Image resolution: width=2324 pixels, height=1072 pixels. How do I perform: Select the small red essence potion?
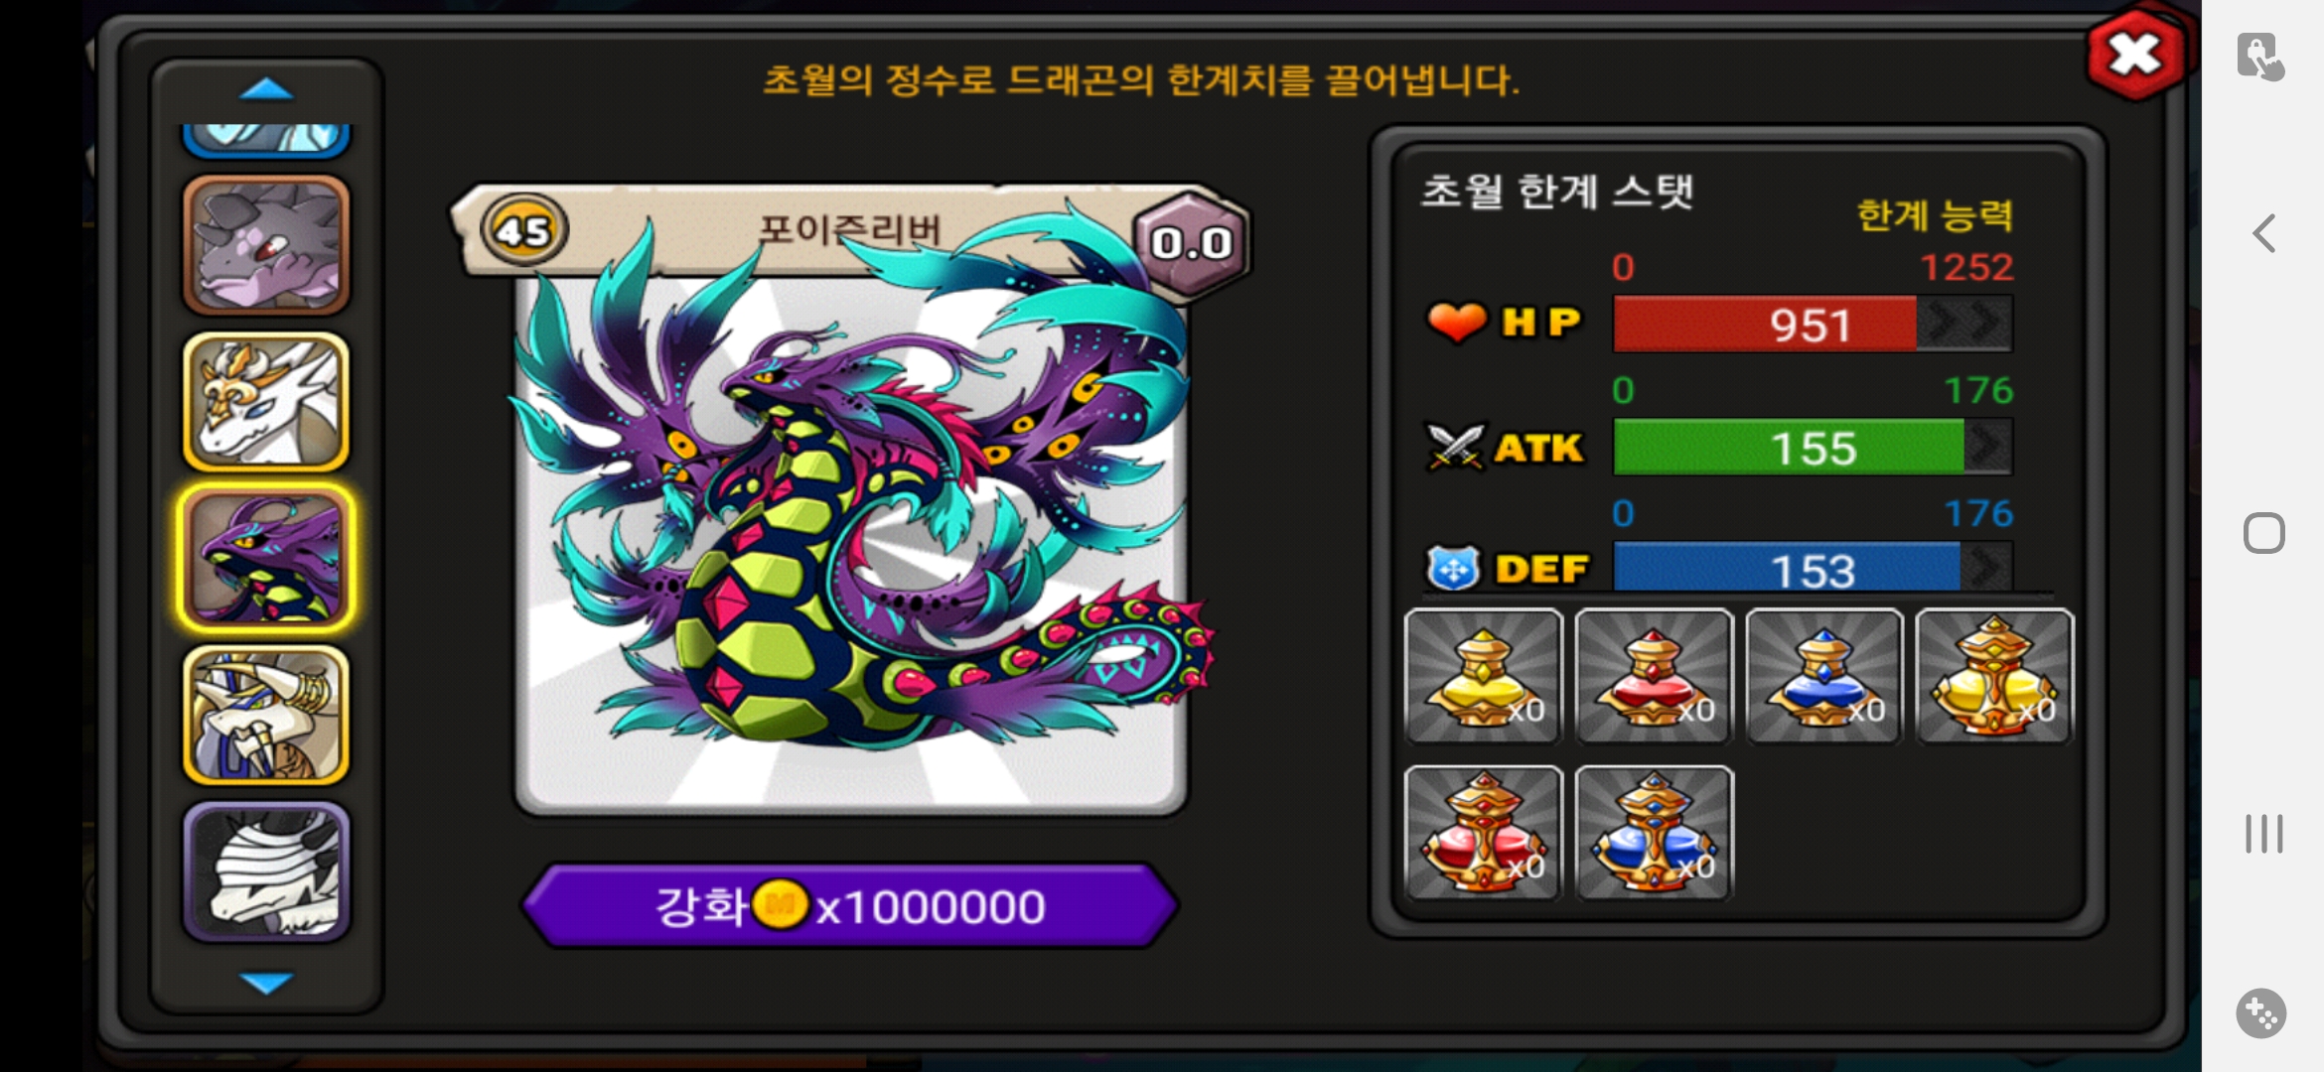point(1654,676)
